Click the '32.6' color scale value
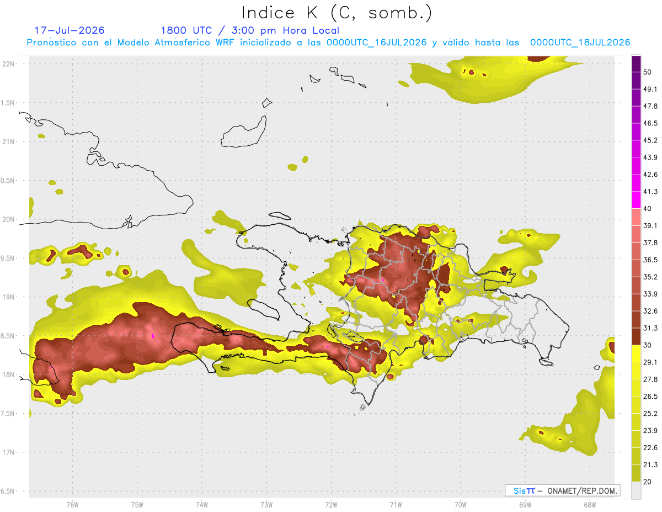This screenshot has width=662, height=512. (x=650, y=311)
